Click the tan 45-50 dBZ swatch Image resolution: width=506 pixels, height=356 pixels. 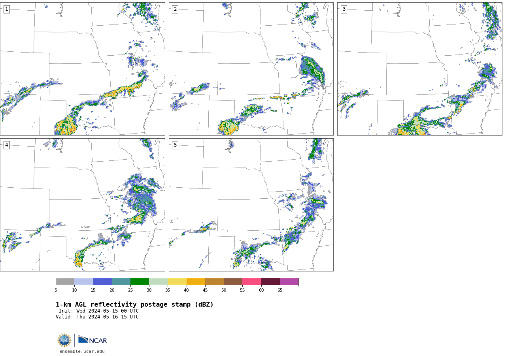tap(214, 281)
